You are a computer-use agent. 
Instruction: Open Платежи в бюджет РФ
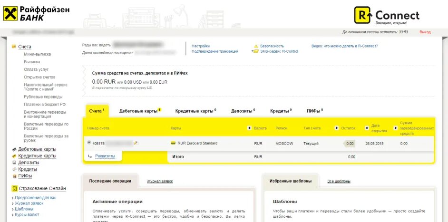45,105
